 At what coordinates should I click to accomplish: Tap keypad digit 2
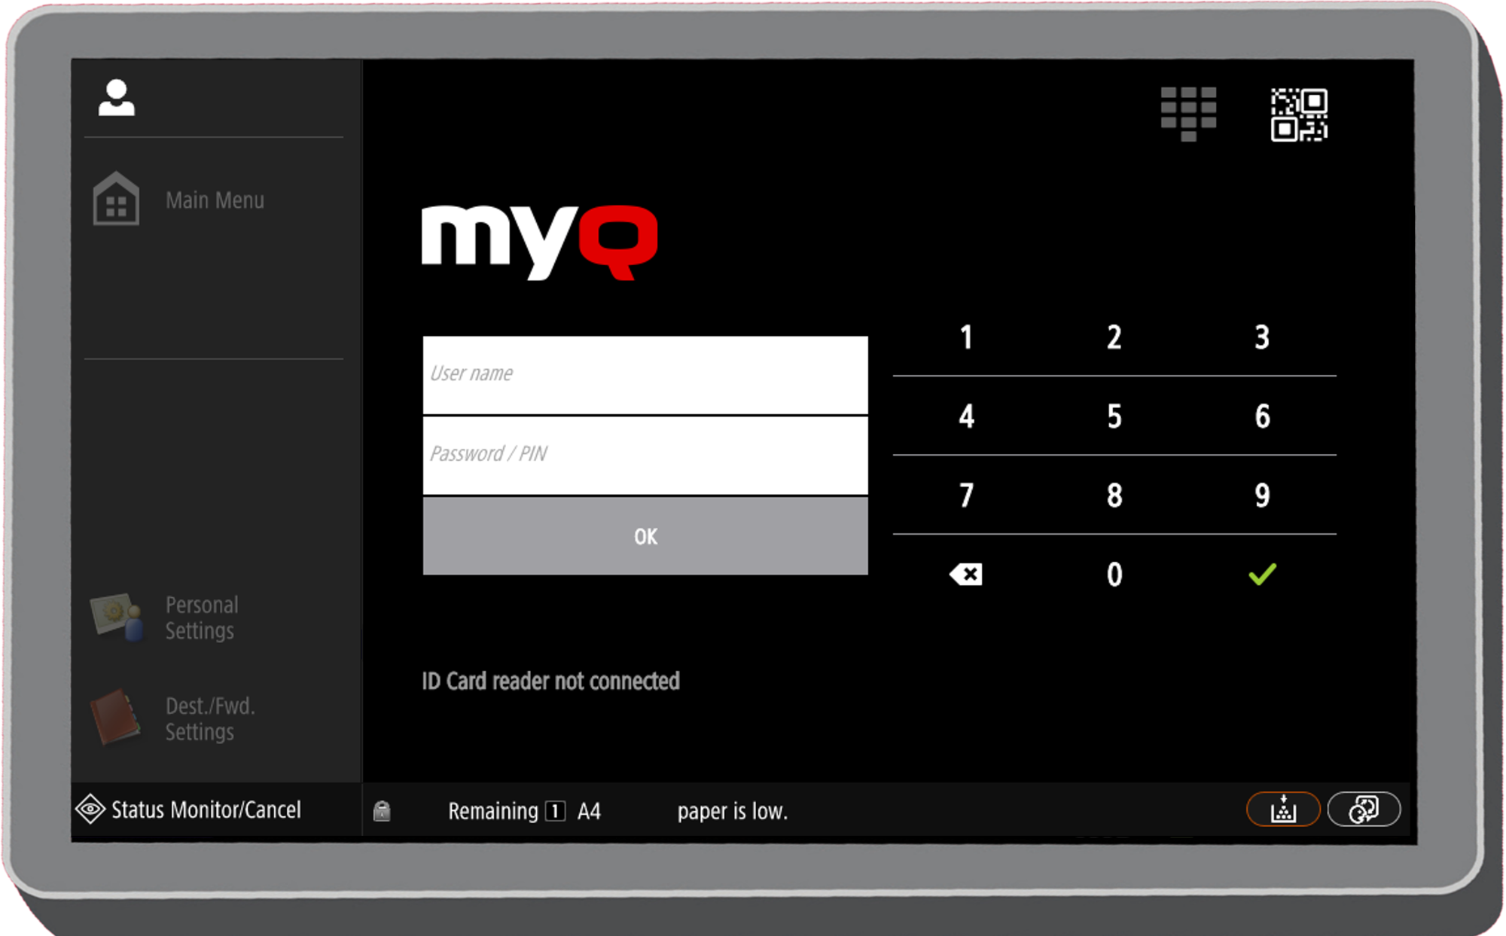(1114, 337)
